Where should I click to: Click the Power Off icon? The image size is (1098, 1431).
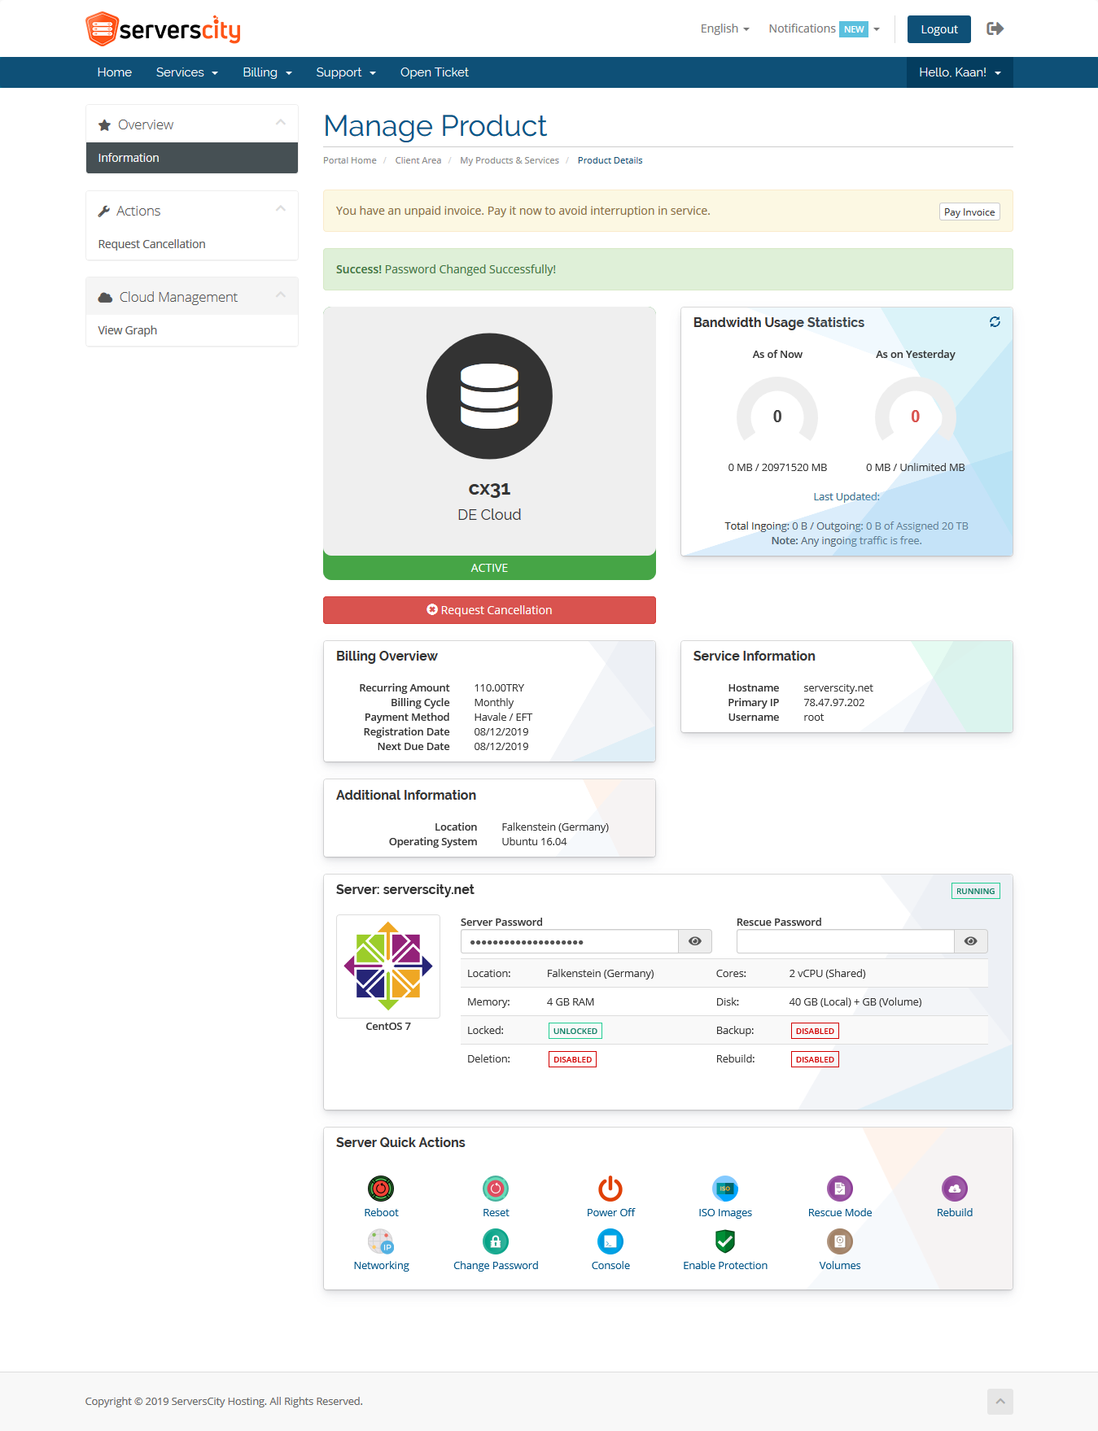(610, 1189)
